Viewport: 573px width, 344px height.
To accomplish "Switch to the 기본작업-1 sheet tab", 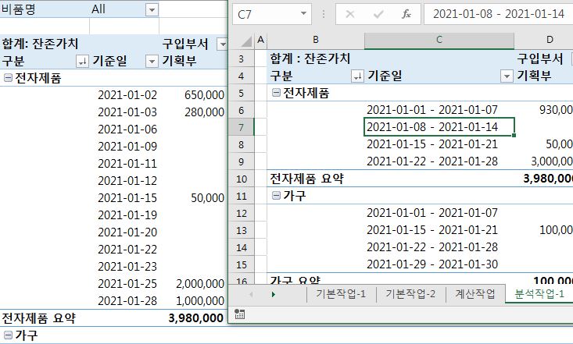I will [341, 294].
